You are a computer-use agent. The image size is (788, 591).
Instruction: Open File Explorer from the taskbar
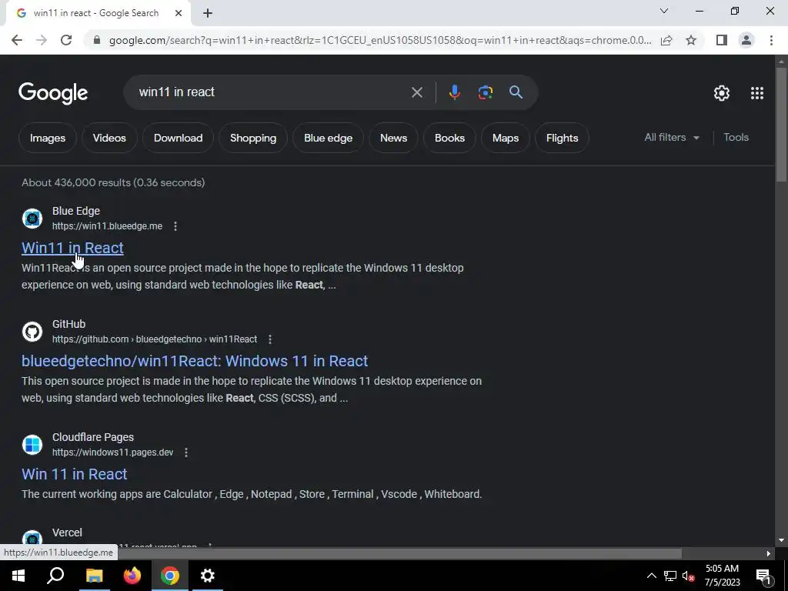click(94, 576)
